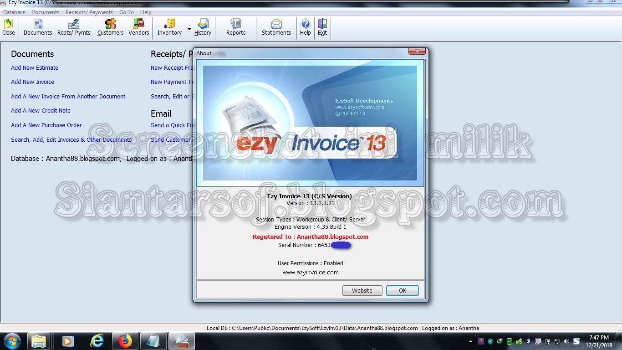Viewport: 622px width, 350px height.
Task: Close the About dialog with X button
Action: coord(417,51)
